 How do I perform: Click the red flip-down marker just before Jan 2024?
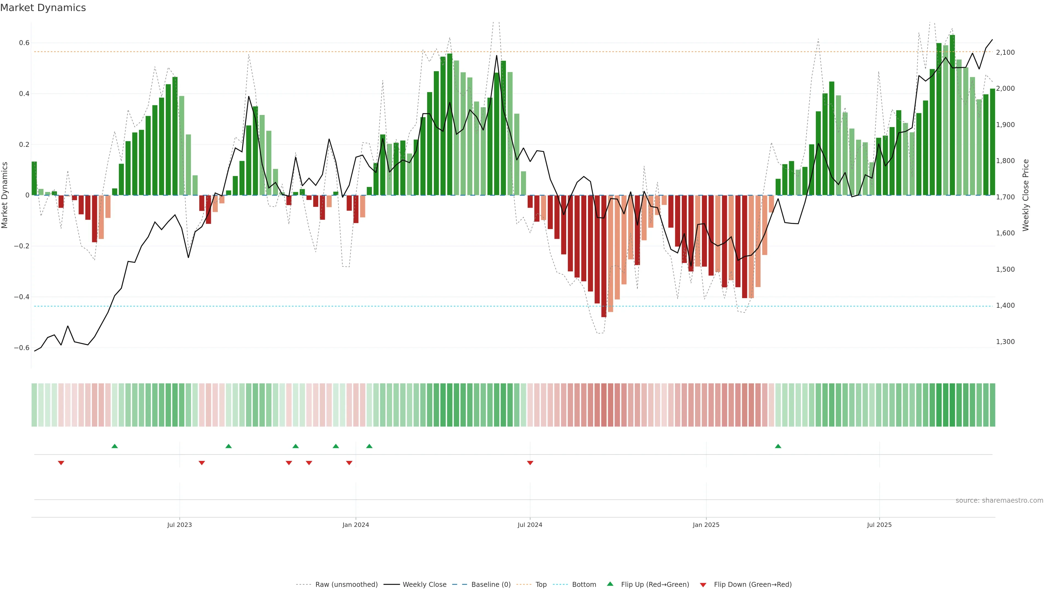(349, 463)
